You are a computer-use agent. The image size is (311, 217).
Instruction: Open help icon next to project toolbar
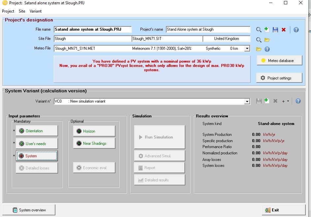[296, 30]
